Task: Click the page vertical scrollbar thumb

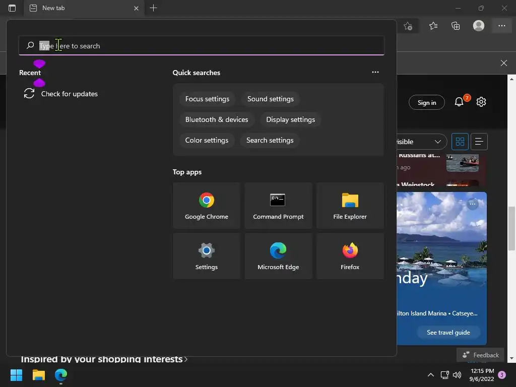Action: [x=511, y=228]
